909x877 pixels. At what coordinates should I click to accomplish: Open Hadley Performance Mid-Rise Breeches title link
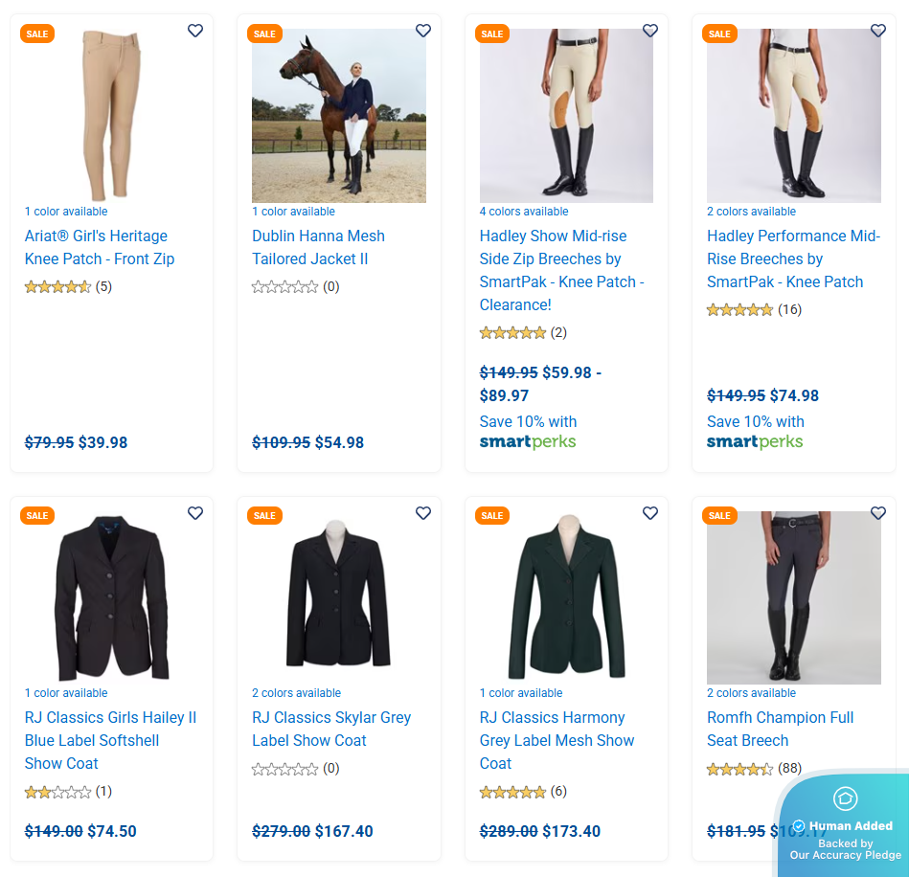[x=793, y=259]
